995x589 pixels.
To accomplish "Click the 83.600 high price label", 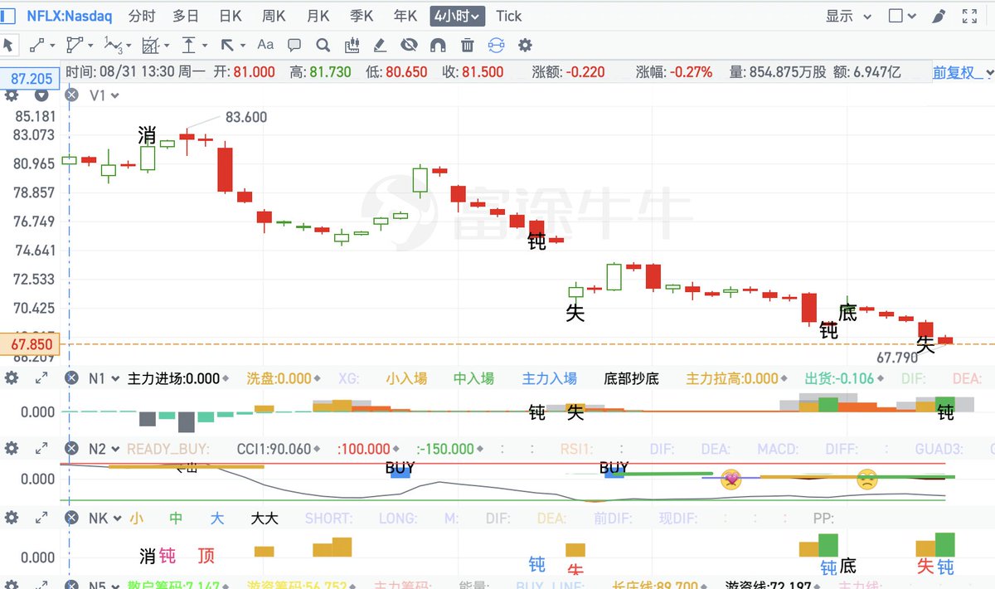I will [246, 117].
